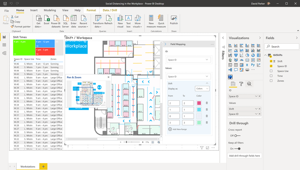
Task: Switch to Model view in left sidebar
Action: coord(4,53)
